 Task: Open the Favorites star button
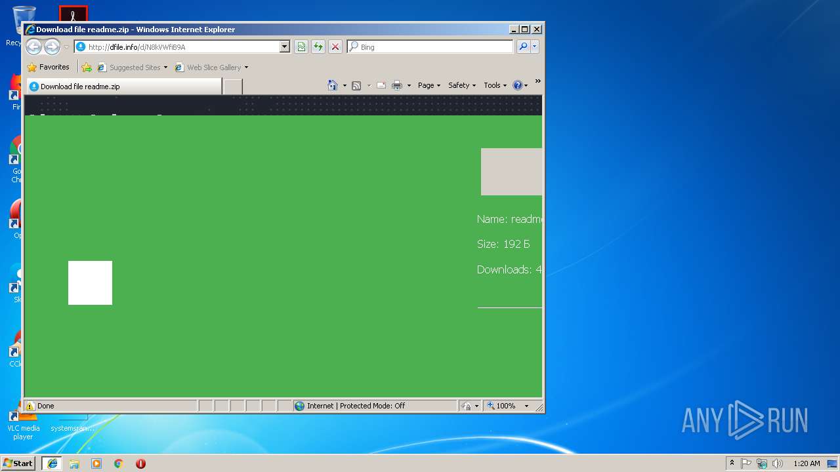[x=48, y=67]
